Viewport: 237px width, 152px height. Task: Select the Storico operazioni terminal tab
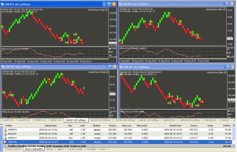tap(34, 149)
